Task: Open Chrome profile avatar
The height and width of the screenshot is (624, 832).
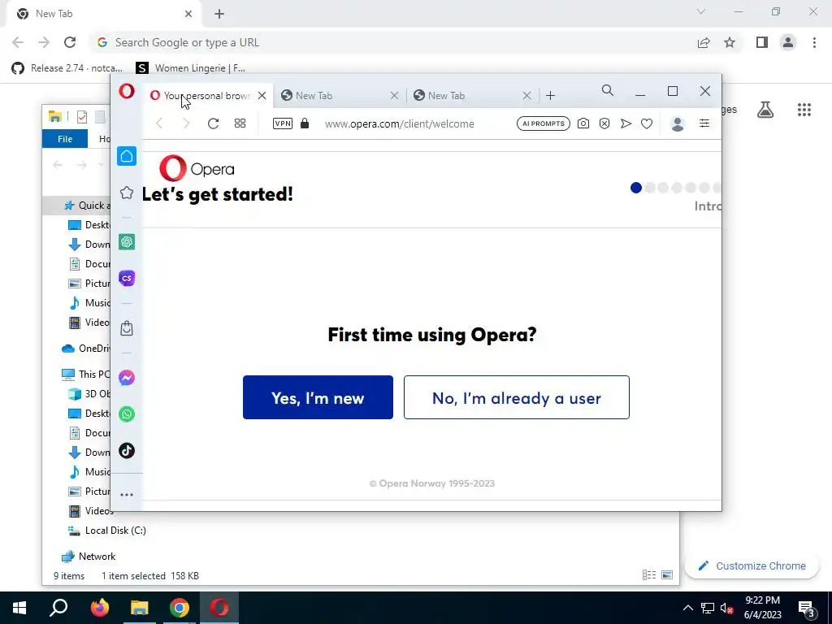Action: coord(788,42)
